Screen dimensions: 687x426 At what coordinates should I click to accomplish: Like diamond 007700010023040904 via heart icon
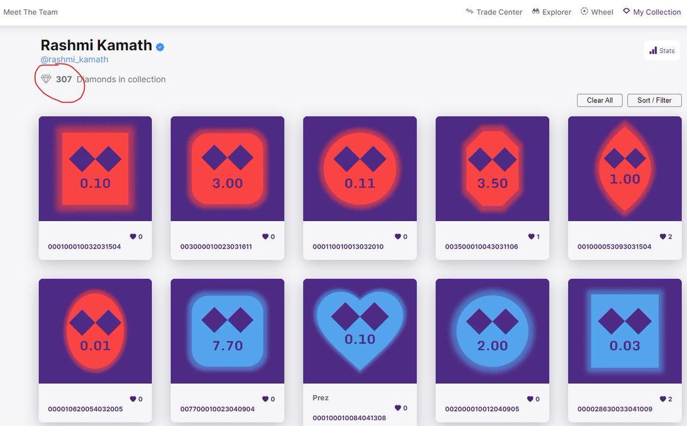click(x=265, y=399)
